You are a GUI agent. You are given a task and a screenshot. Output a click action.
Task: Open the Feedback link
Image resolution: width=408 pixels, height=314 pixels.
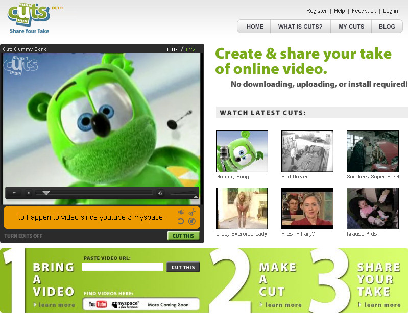click(364, 11)
